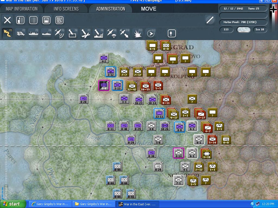Open the grid-pattern hotkey list icon
278x208 pixels.
[x=59, y=20]
